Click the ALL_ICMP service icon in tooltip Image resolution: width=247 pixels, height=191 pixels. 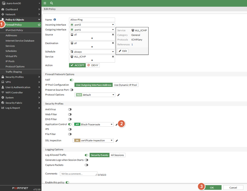click(133, 30)
